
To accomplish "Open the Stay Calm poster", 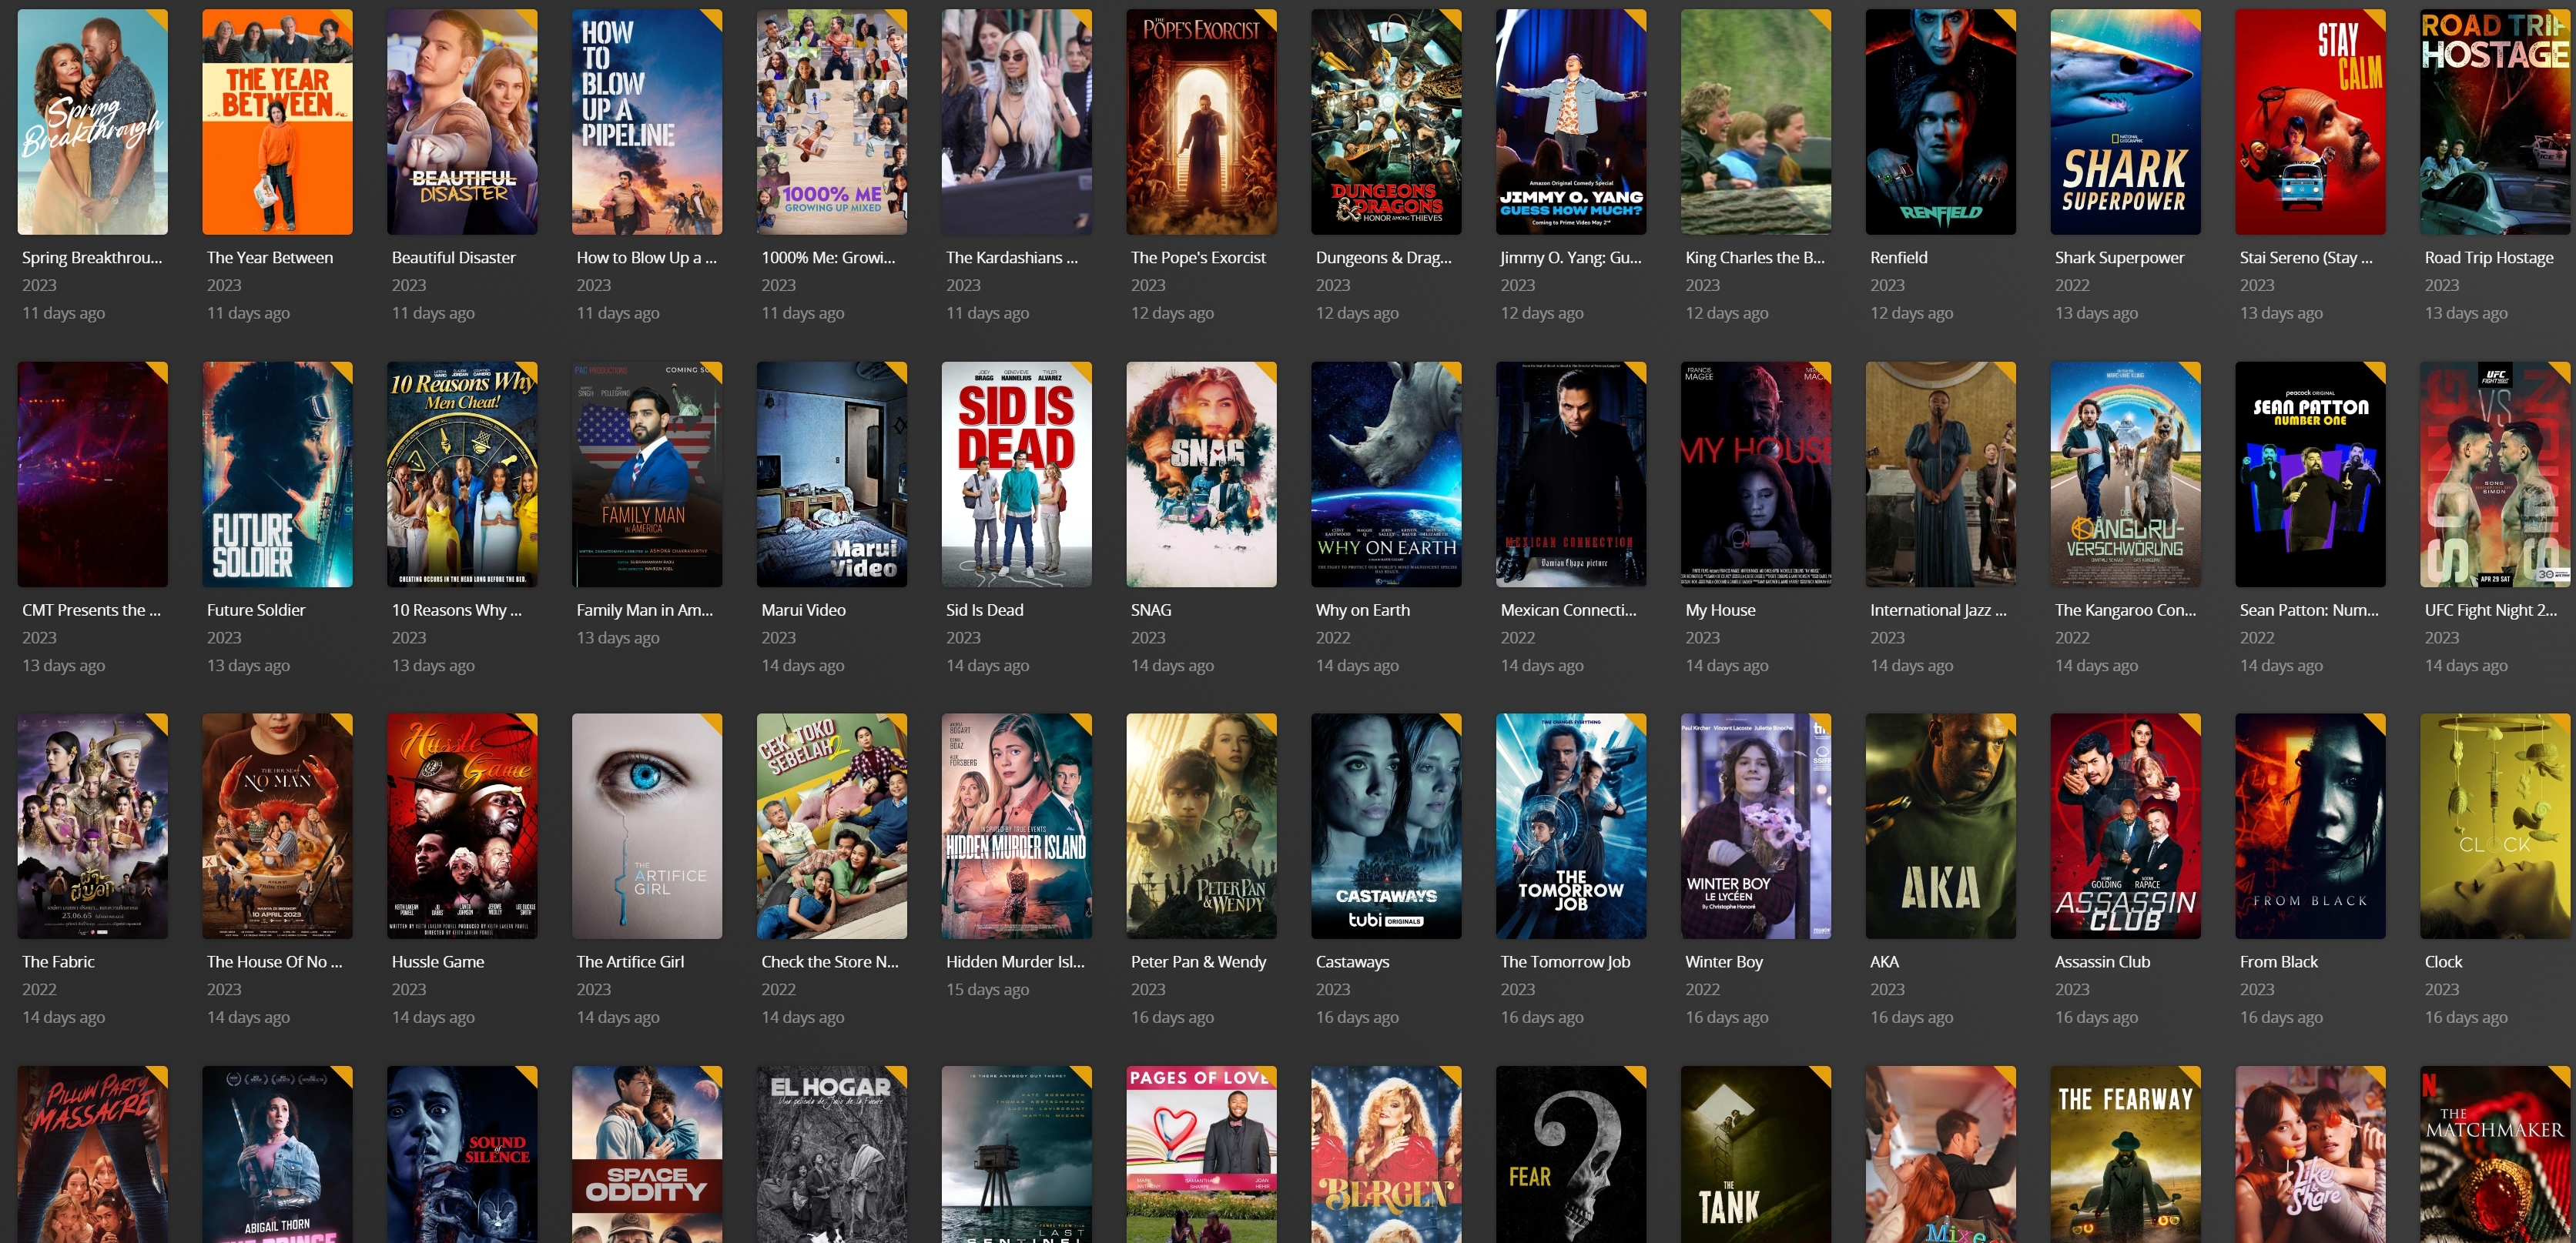I will coord(2310,122).
